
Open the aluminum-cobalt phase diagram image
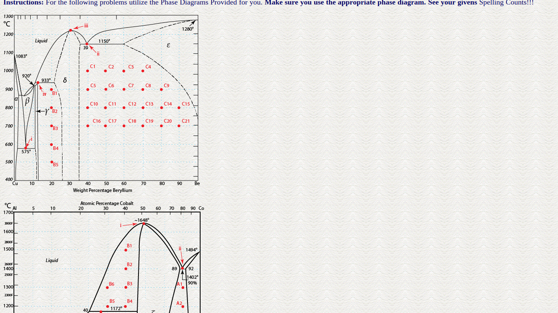click(x=103, y=257)
